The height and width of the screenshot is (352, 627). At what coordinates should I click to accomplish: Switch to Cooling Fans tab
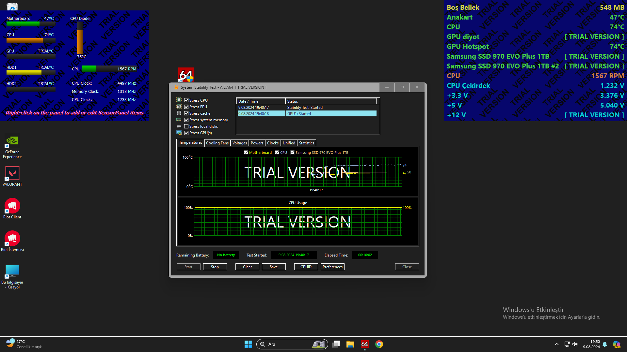pyautogui.click(x=217, y=143)
